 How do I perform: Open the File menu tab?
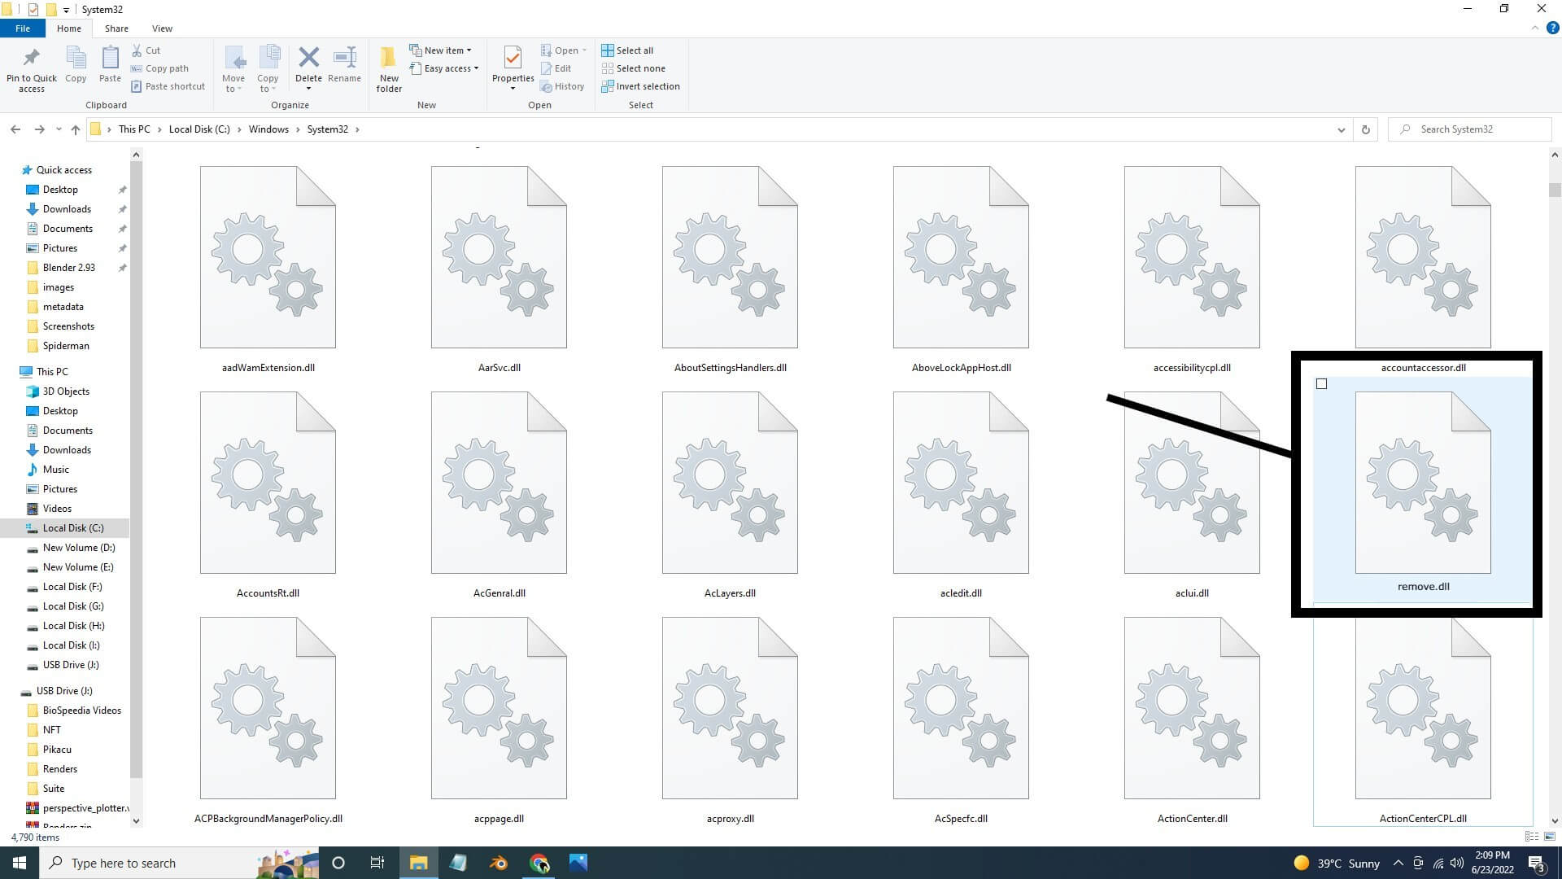(x=23, y=28)
